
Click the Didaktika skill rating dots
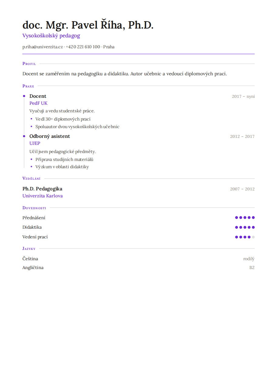(x=245, y=227)
